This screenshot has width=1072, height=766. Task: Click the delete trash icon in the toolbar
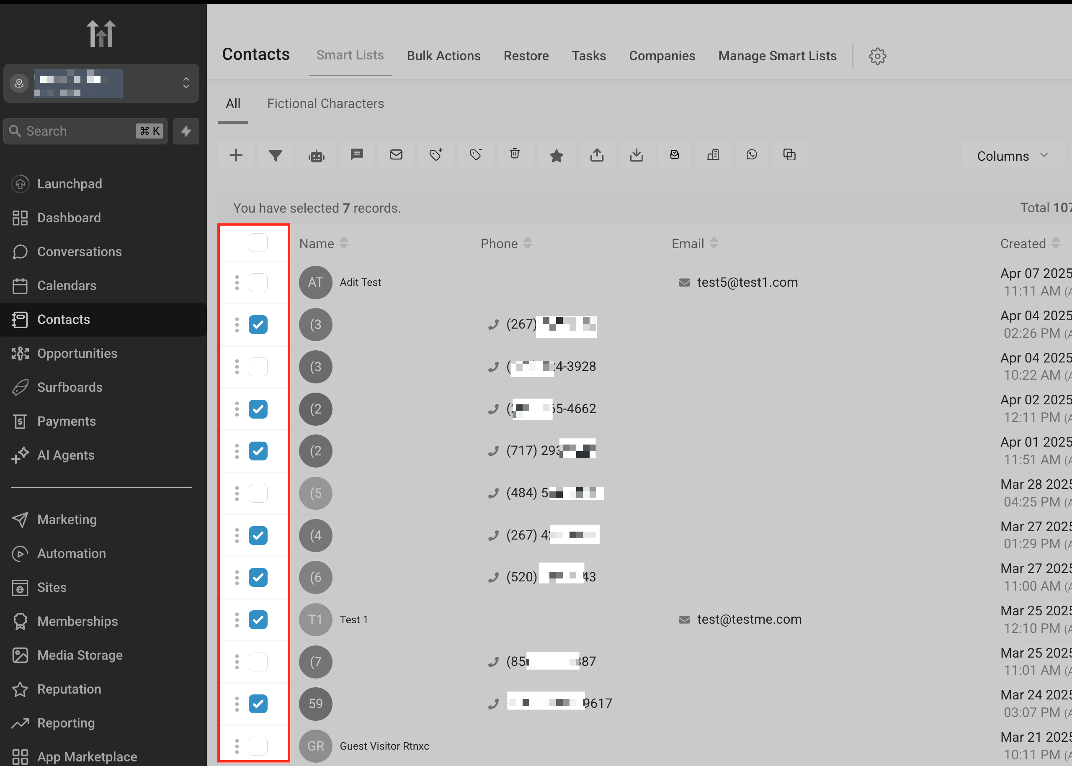pos(515,154)
